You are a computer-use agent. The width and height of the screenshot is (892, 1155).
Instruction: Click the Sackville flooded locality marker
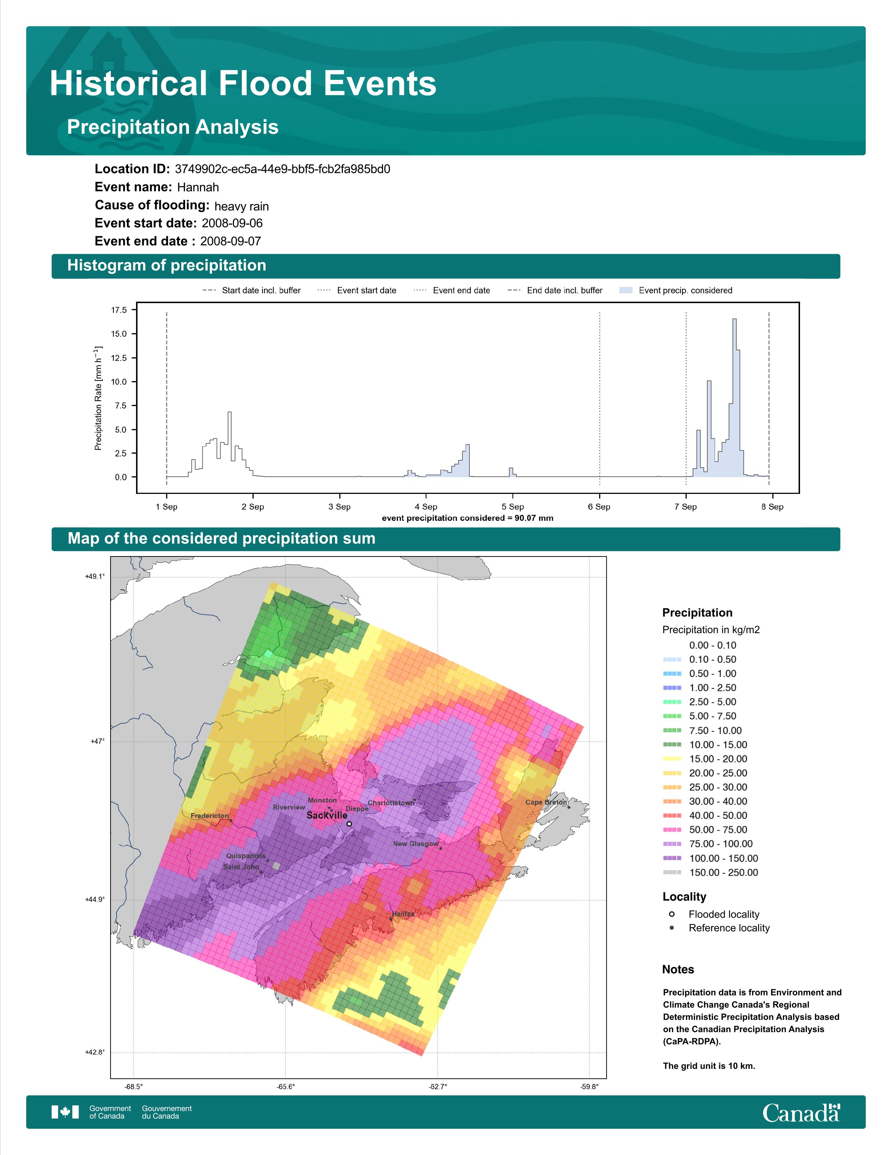(349, 824)
